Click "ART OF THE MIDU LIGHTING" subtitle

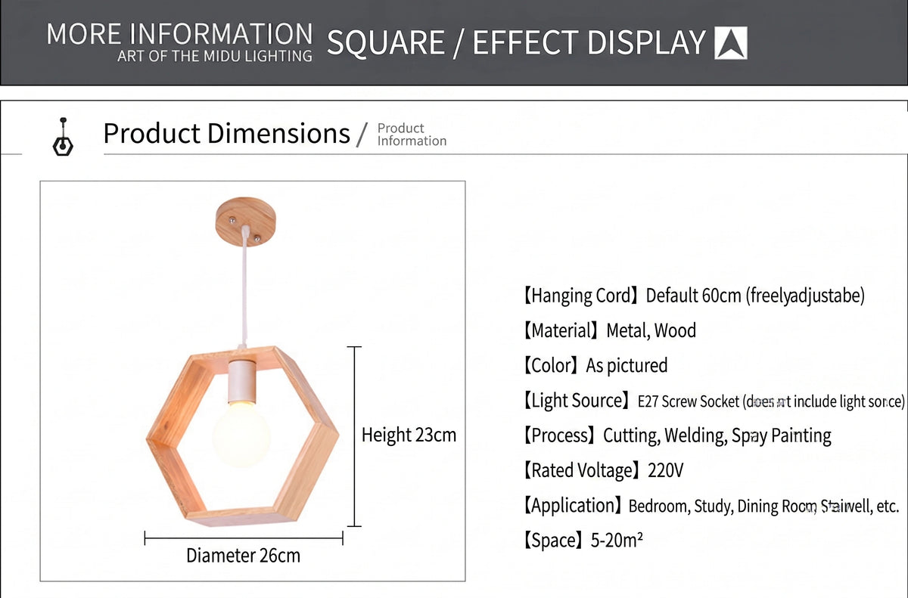215,57
